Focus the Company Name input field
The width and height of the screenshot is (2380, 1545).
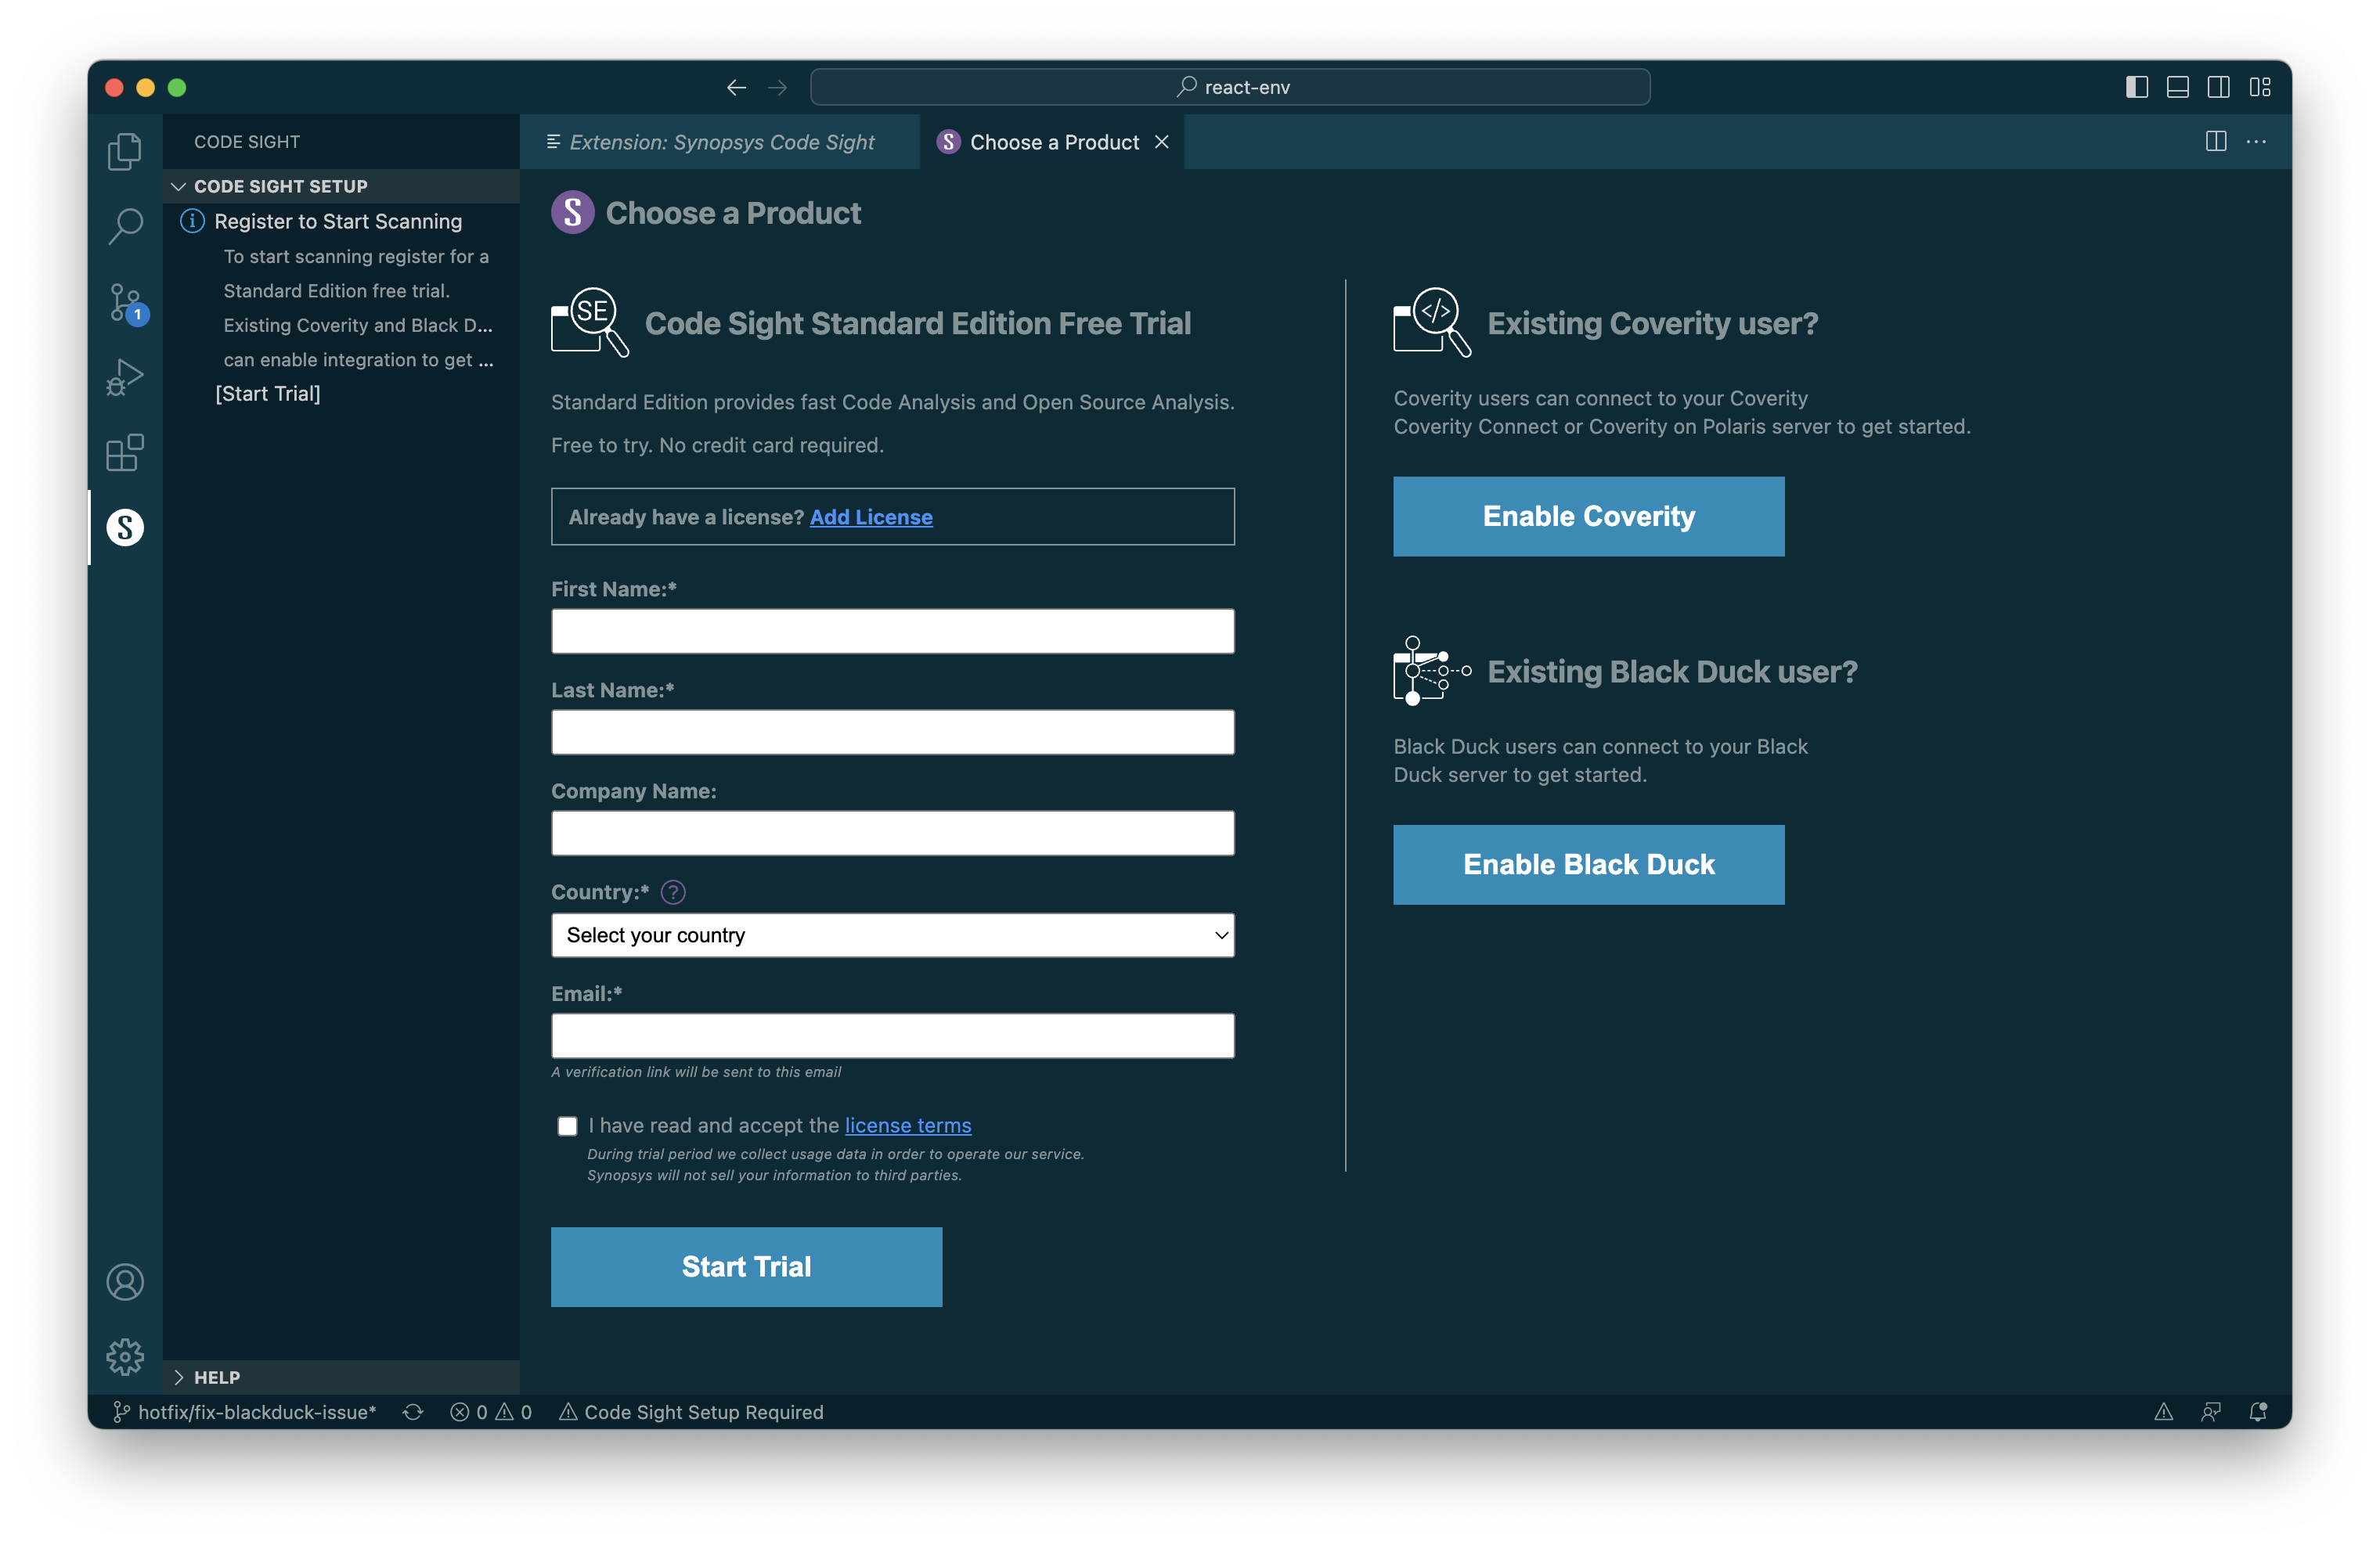point(892,832)
